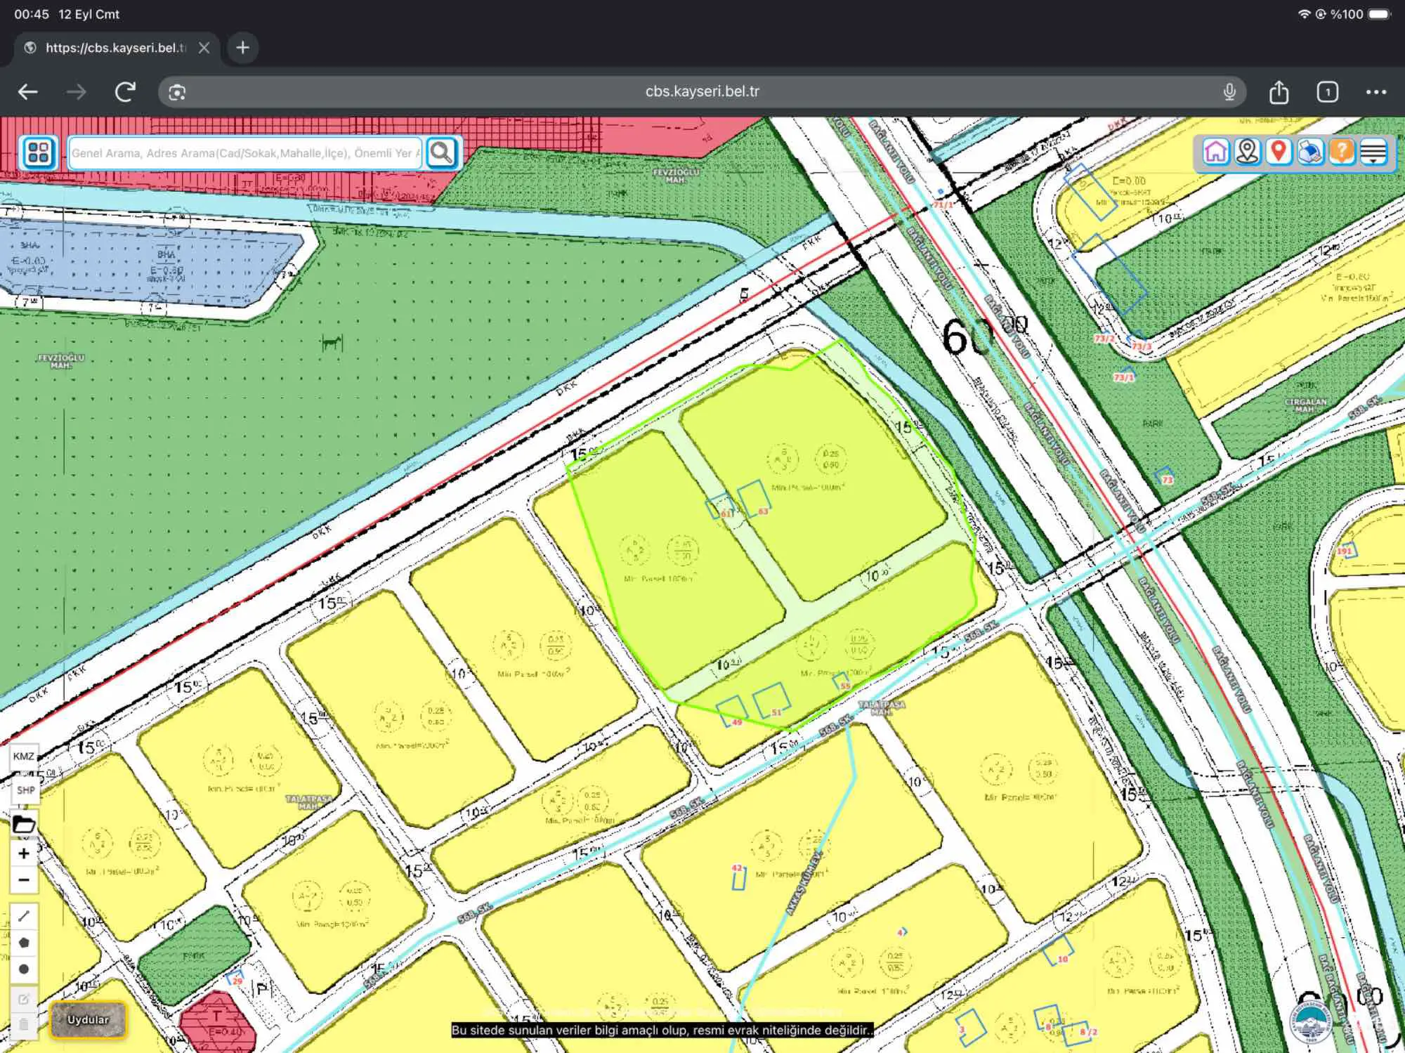Zoom out with the minus button
The width and height of the screenshot is (1405, 1053).
24,879
